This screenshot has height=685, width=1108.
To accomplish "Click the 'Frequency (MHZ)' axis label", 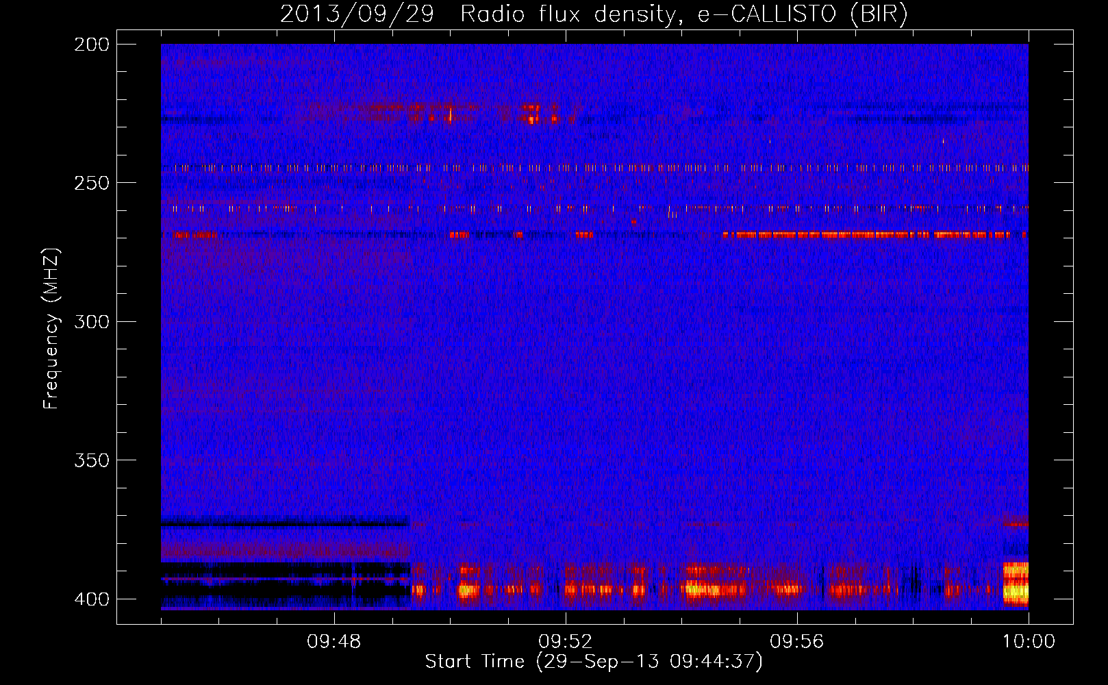I will [51, 329].
